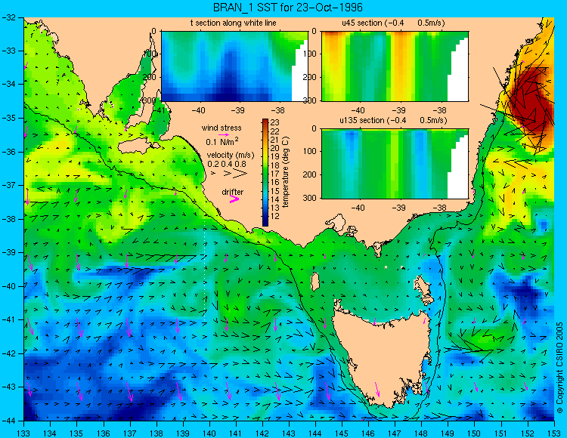567x438 pixels.
Task: Click longitude label 143 on bottom axis
Action: [x=289, y=433]
